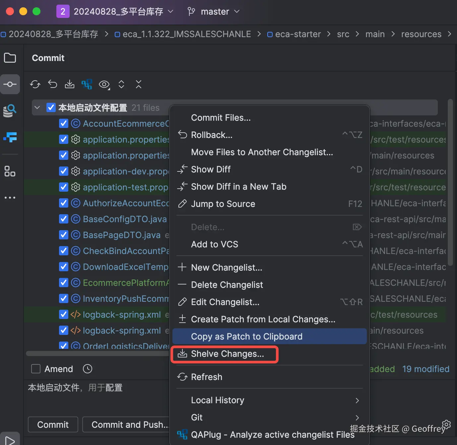The image size is (457, 445).
Task: Show more tool windows ellipsis
Action: pos(10,198)
